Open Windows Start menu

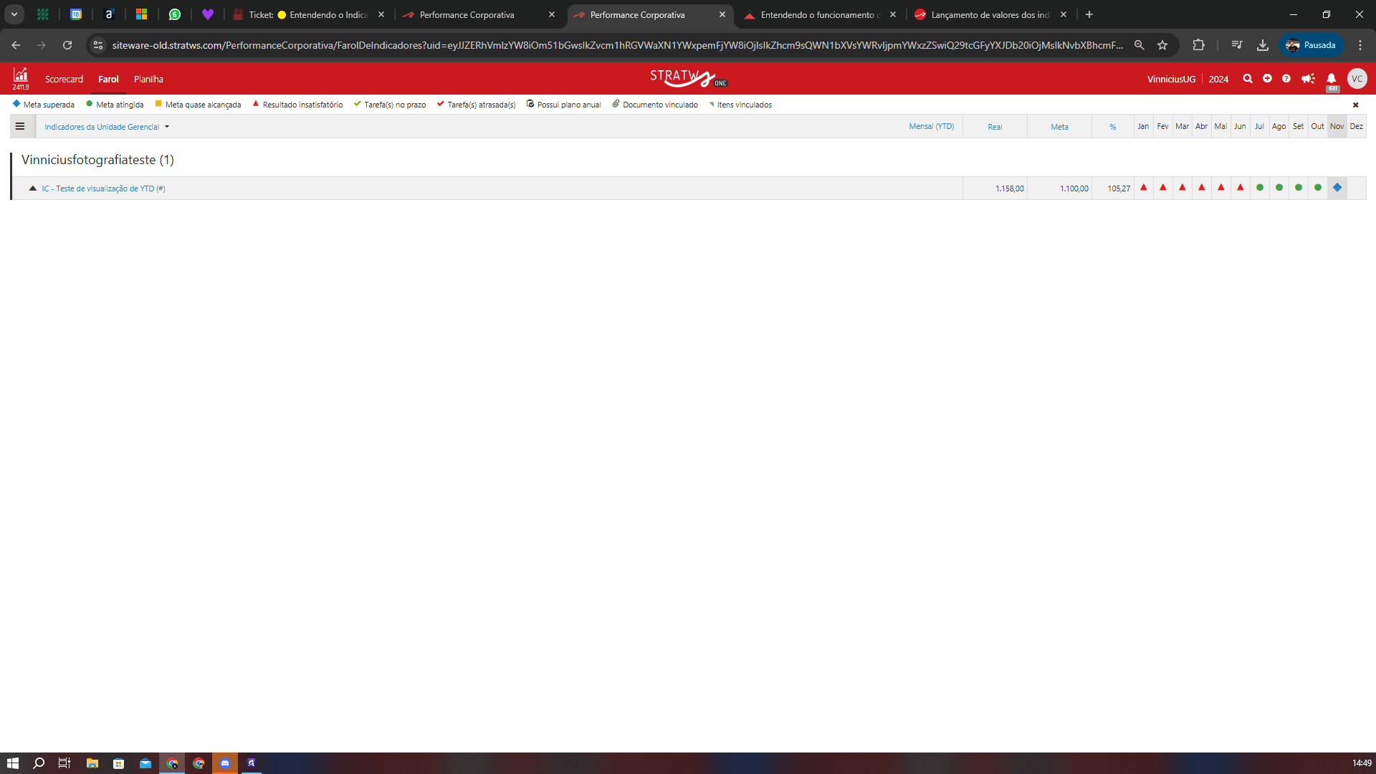pos(12,763)
